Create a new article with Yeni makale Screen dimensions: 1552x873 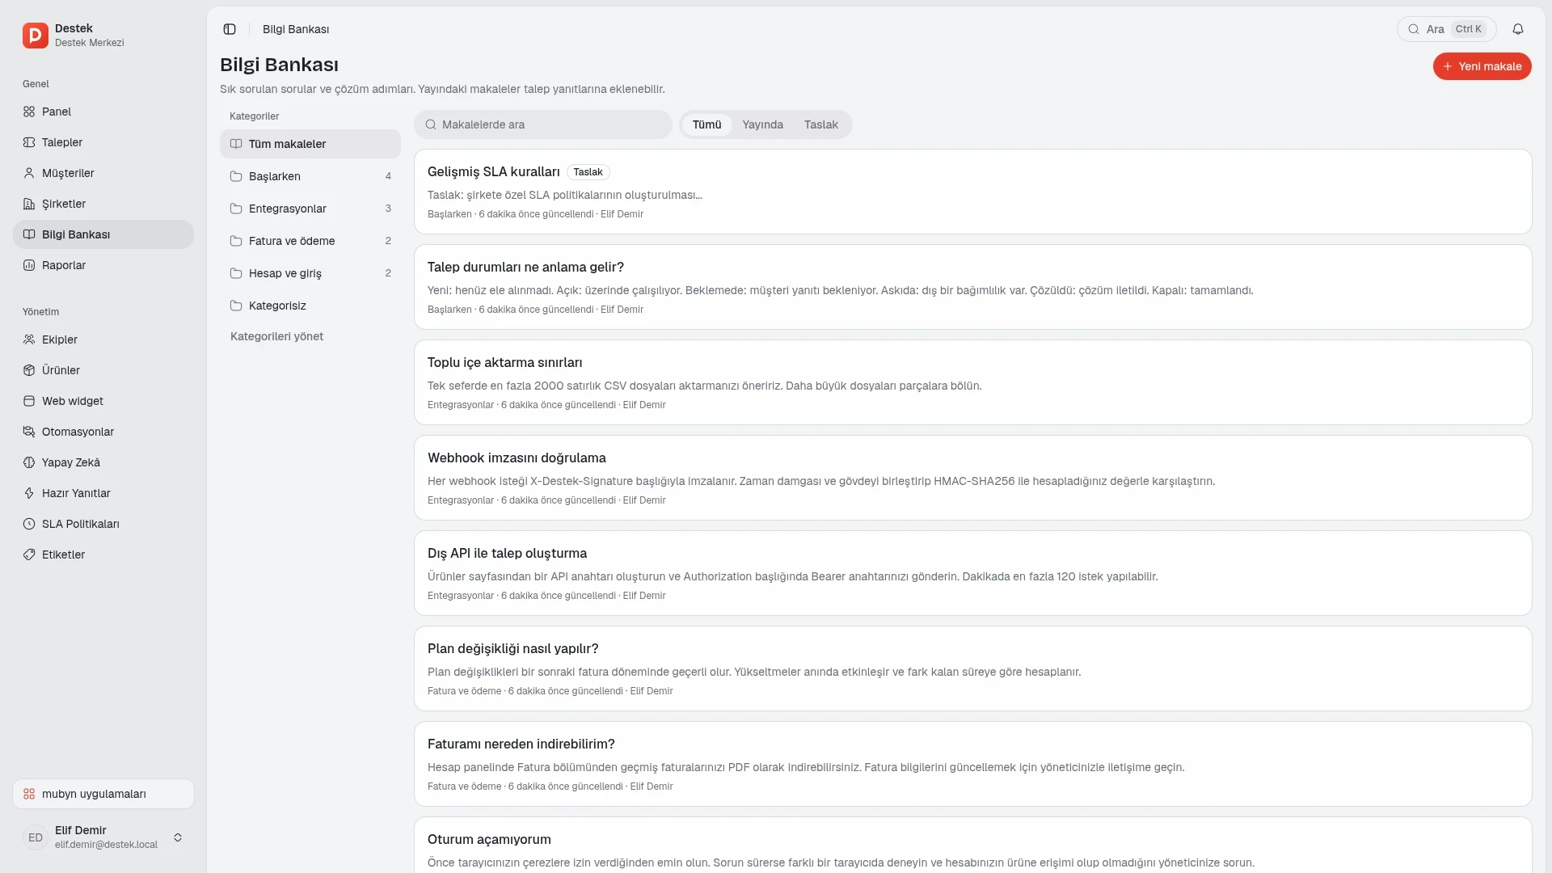(1482, 66)
